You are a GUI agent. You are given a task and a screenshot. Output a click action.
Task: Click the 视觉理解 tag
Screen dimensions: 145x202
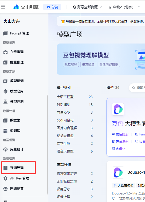coord(71,64)
